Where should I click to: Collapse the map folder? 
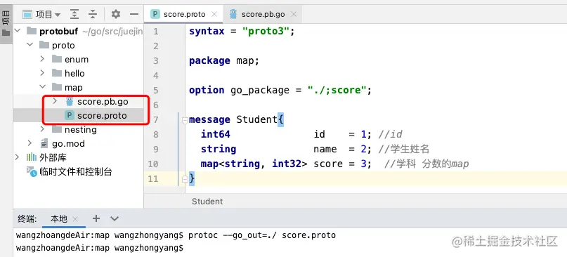tap(42, 87)
